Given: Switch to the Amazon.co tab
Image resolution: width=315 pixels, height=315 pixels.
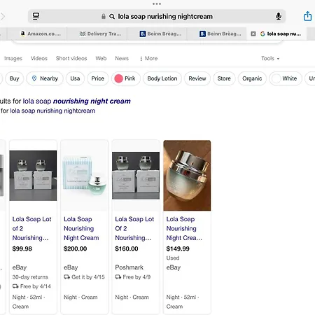Looking at the screenshot, I should pyautogui.click(x=37, y=34).
